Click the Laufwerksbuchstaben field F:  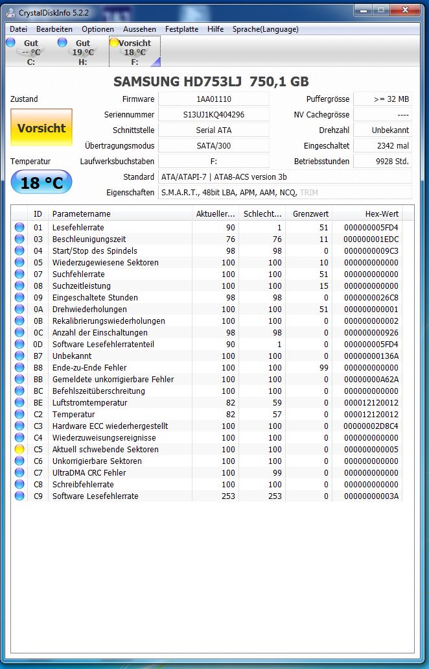(214, 162)
